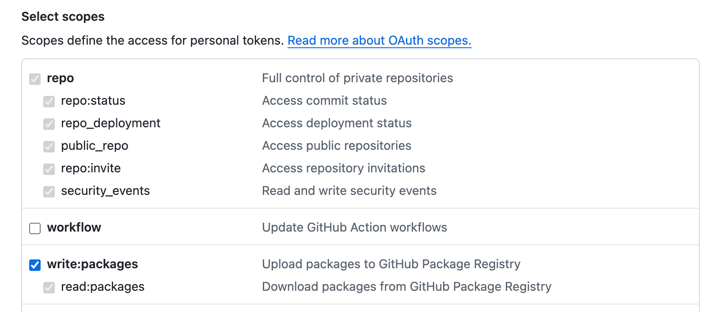Toggle the repo_deployment checkbox
The height and width of the screenshot is (312, 720).
pyautogui.click(x=49, y=124)
